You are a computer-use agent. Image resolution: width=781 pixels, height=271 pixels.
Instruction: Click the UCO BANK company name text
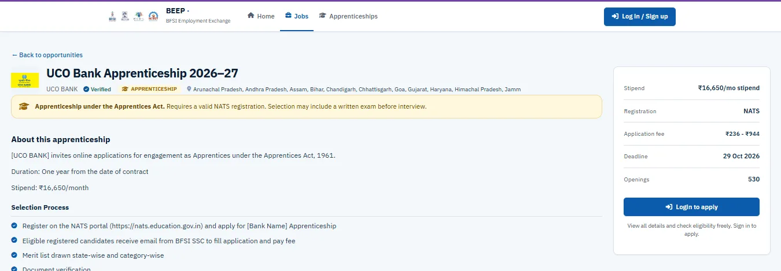62,89
